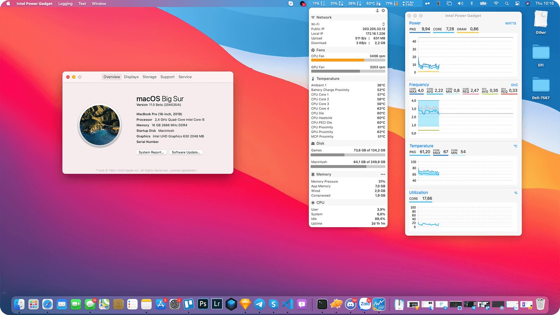Open System Preferences from the Dock
Viewport: 560px width, 315px height.
click(175, 304)
